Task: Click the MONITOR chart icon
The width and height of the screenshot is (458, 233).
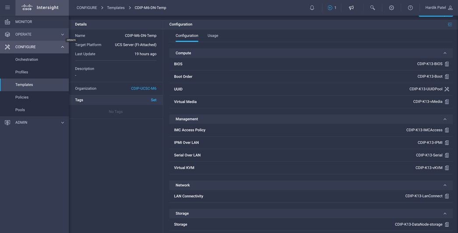Action: click(x=7, y=21)
